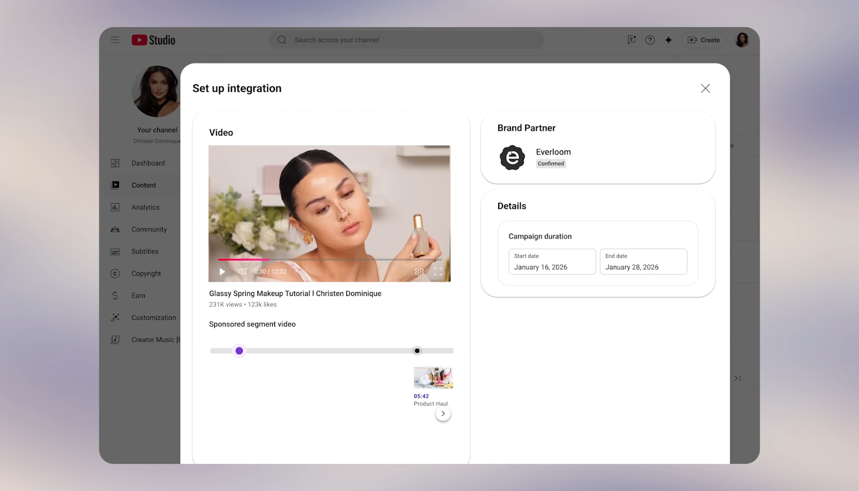Open the End date field
859x491 pixels.
pyautogui.click(x=643, y=262)
